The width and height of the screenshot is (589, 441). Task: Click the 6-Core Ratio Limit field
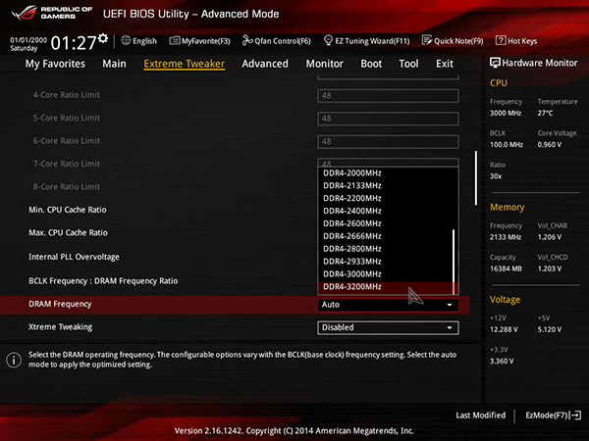pos(388,141)
